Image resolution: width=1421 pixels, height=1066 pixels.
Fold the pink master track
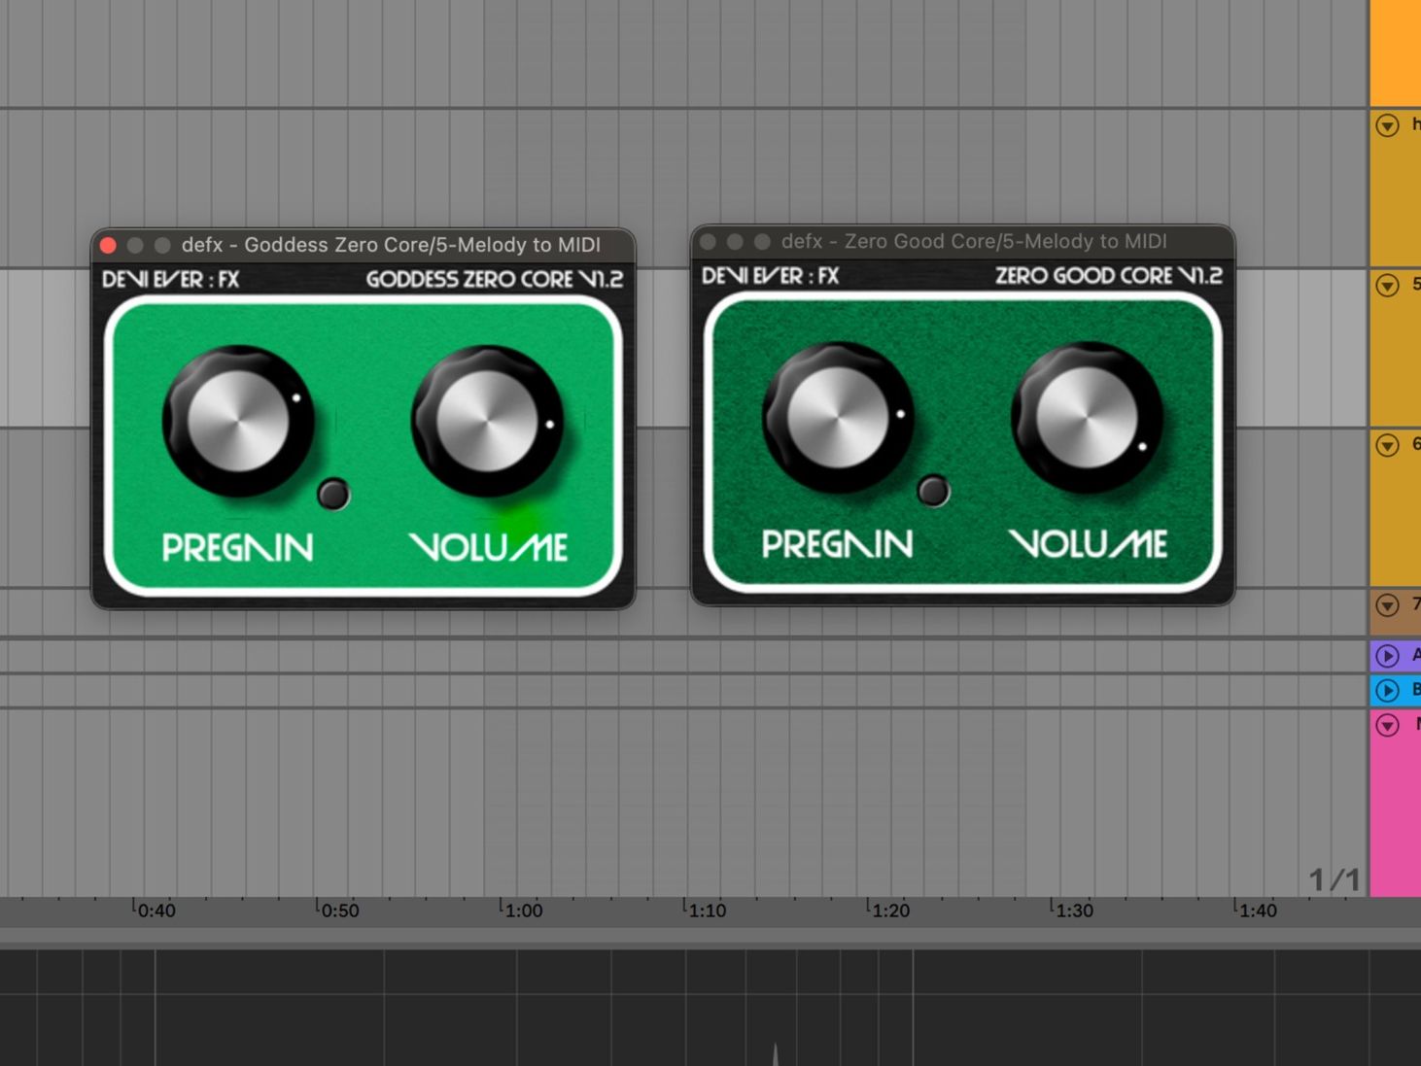click(x=1388, y=725)
